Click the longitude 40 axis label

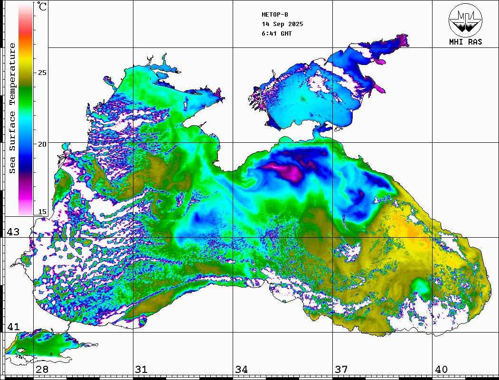pos(441,370)
